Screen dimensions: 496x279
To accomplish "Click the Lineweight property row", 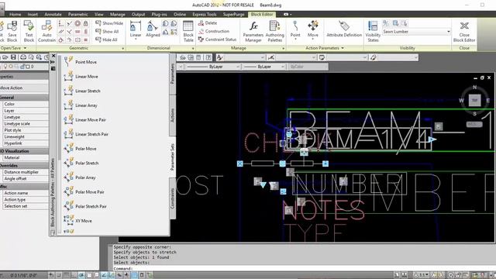I will point(25,137).
